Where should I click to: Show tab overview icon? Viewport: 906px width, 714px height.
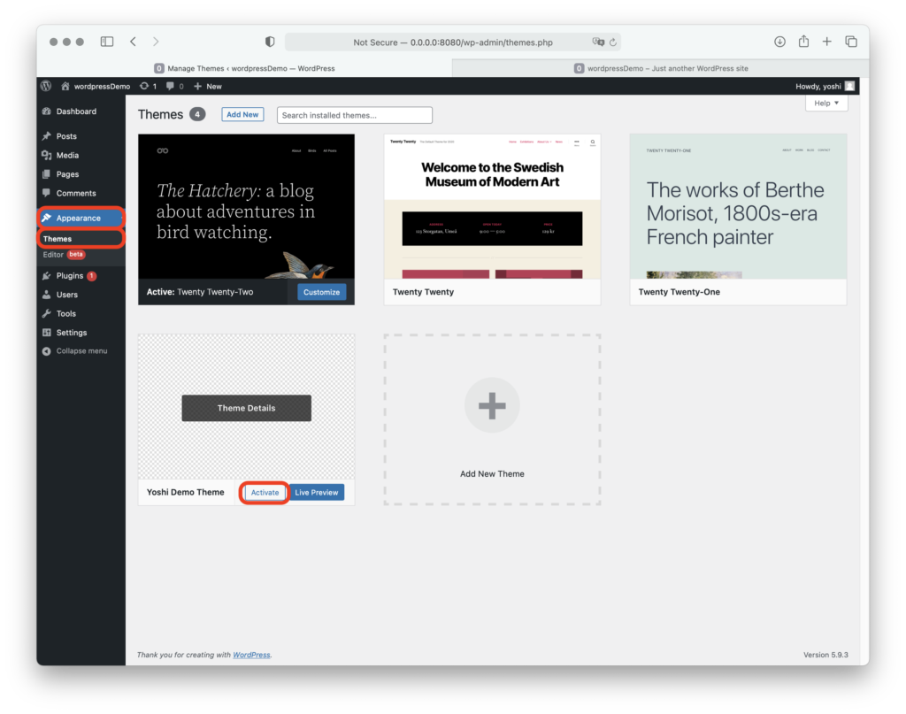pos(851,42)
